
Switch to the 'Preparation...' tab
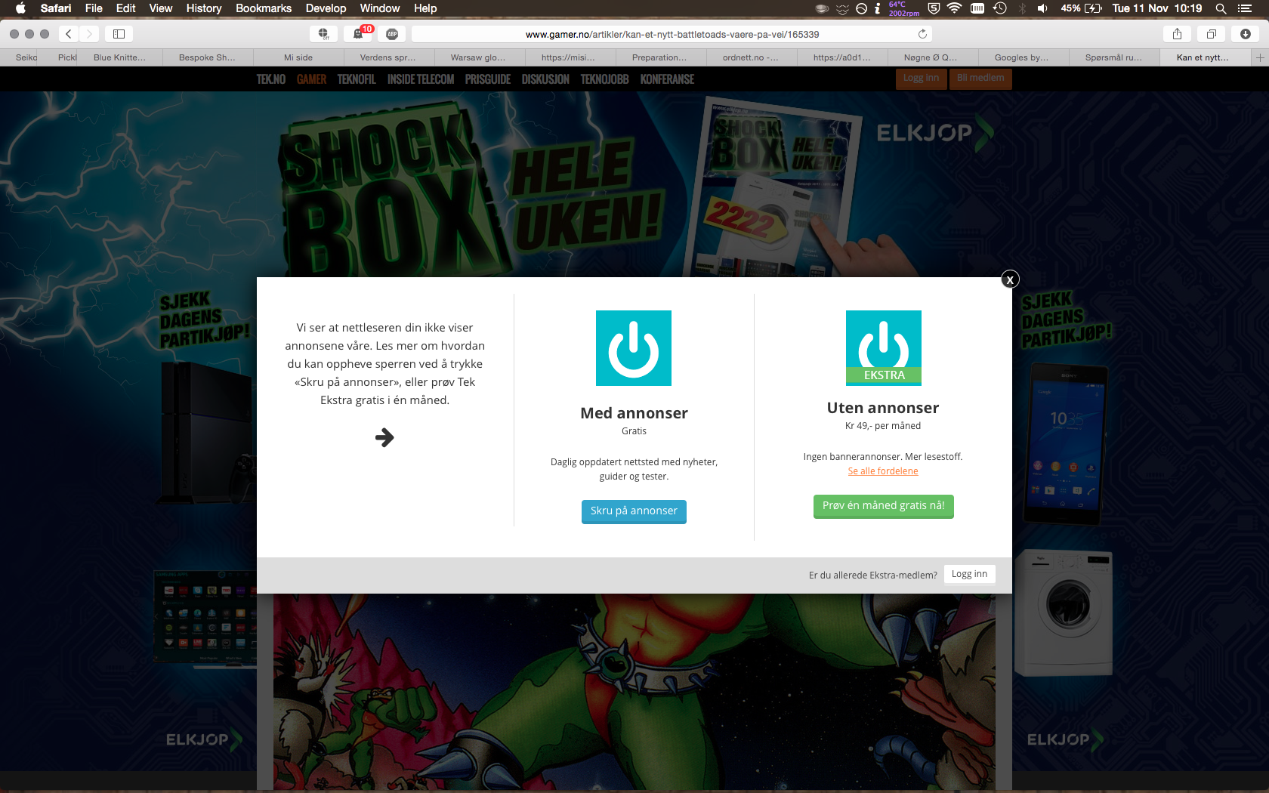[659, 57]
